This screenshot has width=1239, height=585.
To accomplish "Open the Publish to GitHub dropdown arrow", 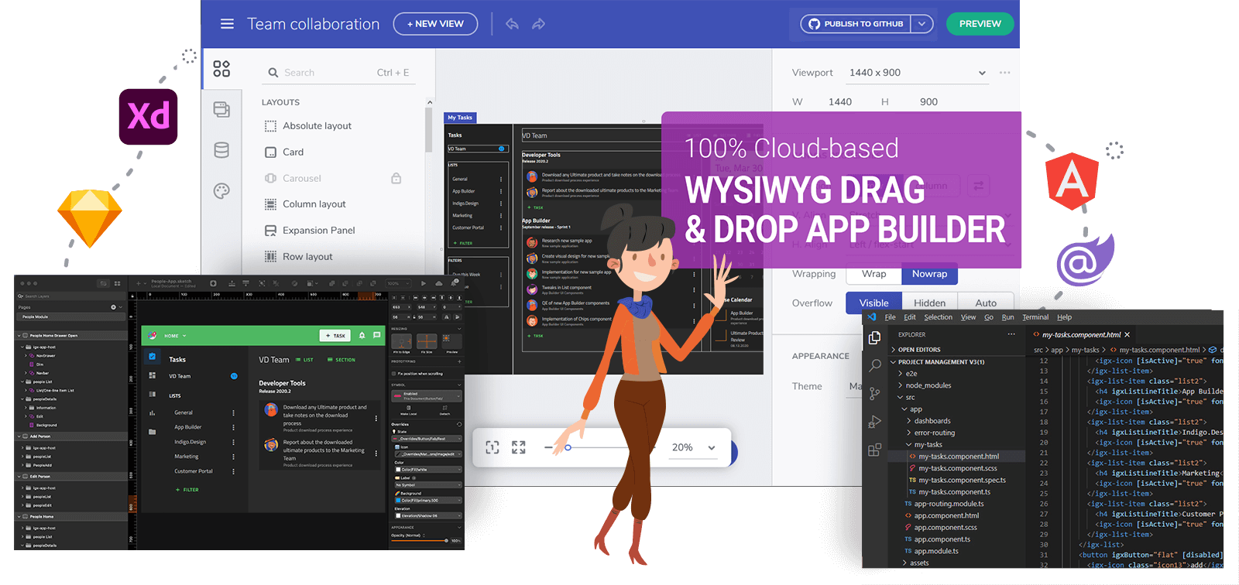I will pos(922,24).
